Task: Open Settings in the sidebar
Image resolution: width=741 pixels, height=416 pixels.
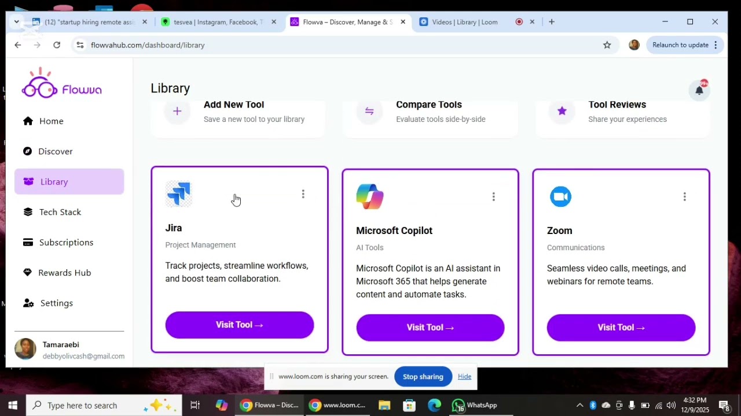Action: pos(69,303)
